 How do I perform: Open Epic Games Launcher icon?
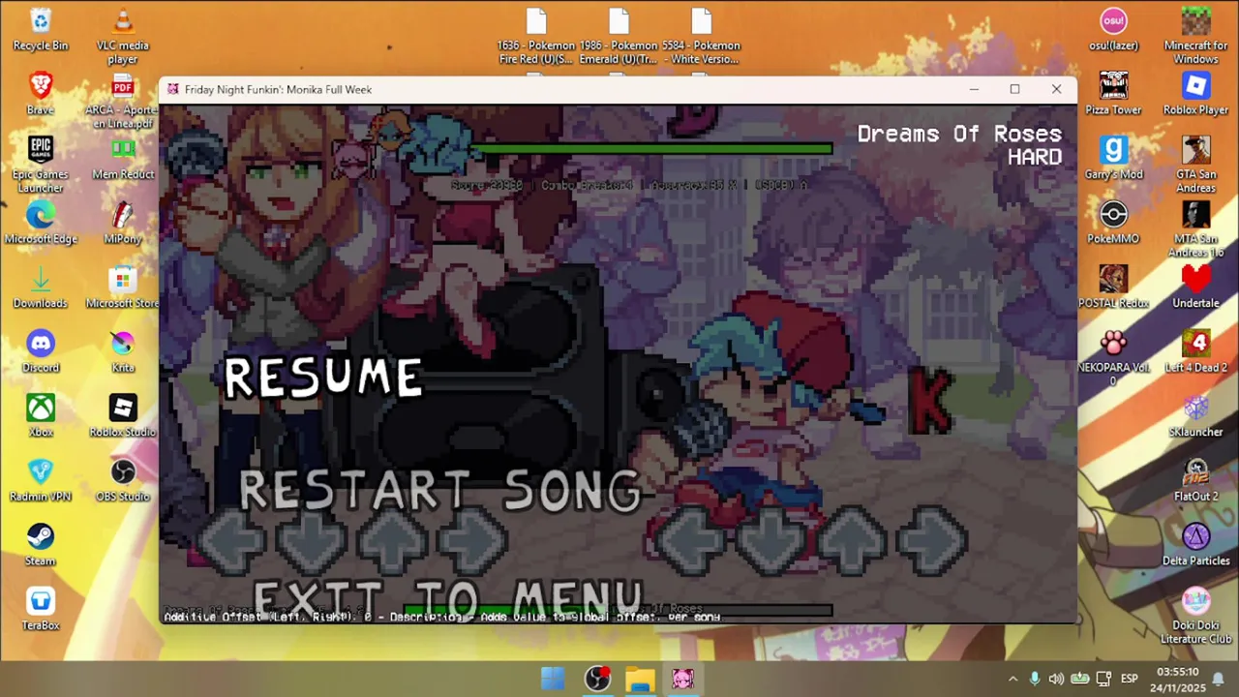pyautogui.click(x=41, y=164)
